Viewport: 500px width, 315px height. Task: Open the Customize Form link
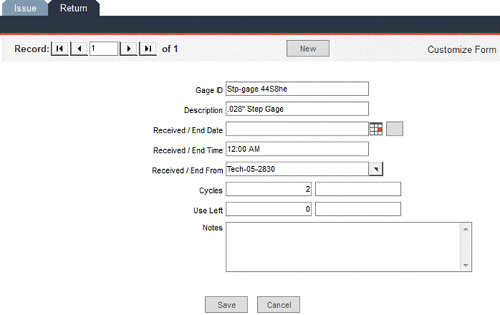point(461,50)
